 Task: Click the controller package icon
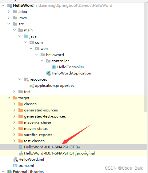(x=48, y=61)
